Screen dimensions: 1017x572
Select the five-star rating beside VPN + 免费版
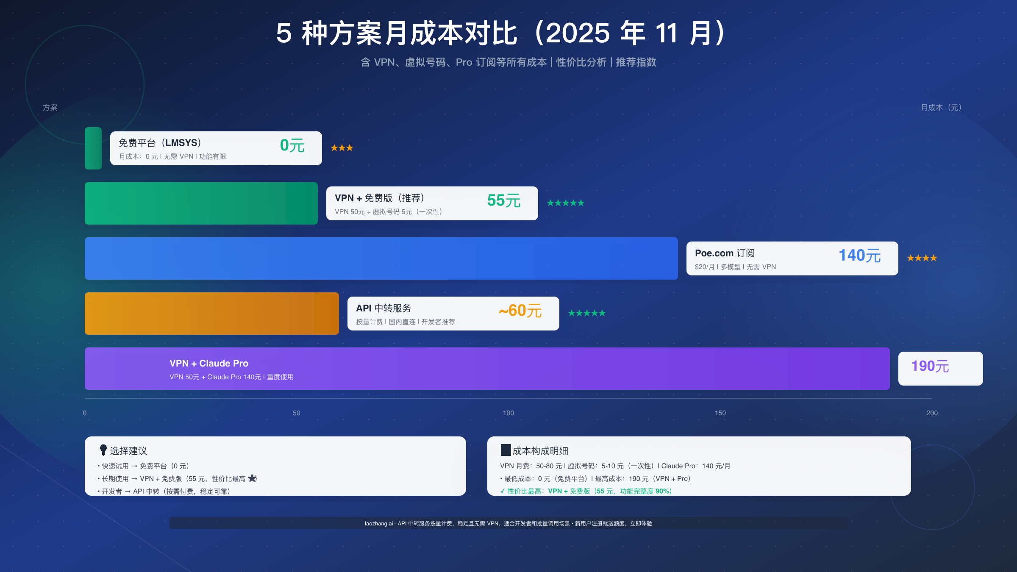tap(565, 203)
